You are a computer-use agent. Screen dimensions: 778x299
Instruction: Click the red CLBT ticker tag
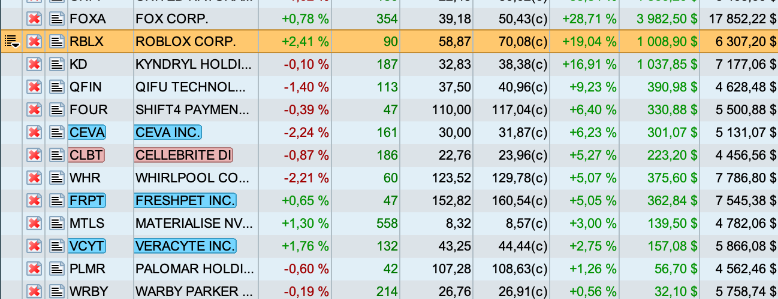(x=87, y=155)
